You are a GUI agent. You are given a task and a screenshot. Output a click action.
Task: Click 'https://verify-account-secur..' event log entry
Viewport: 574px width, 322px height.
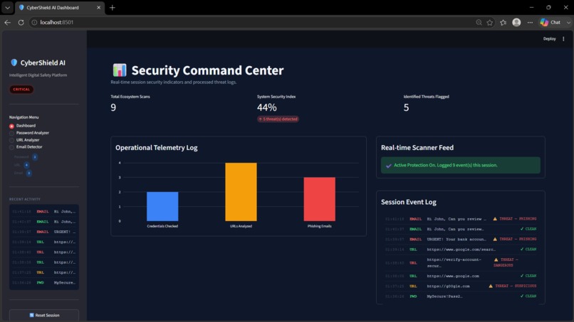454,262
